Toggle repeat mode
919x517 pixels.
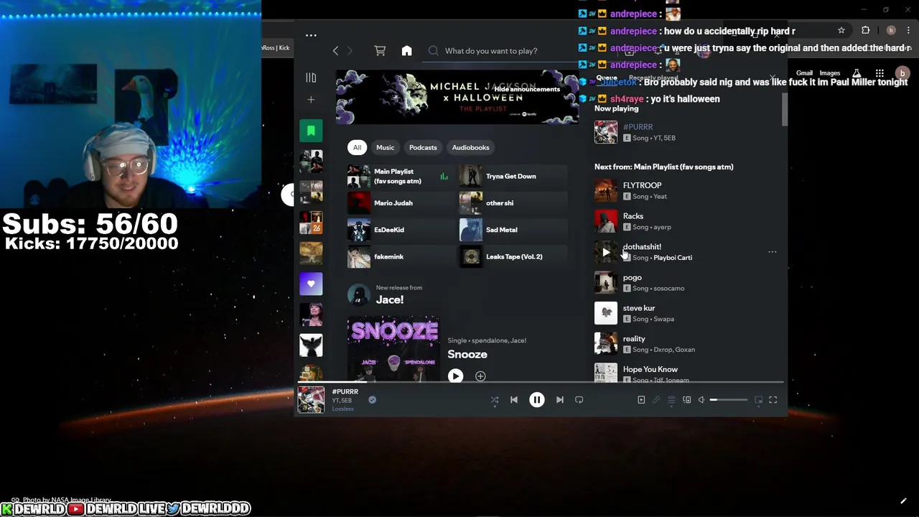579,400
